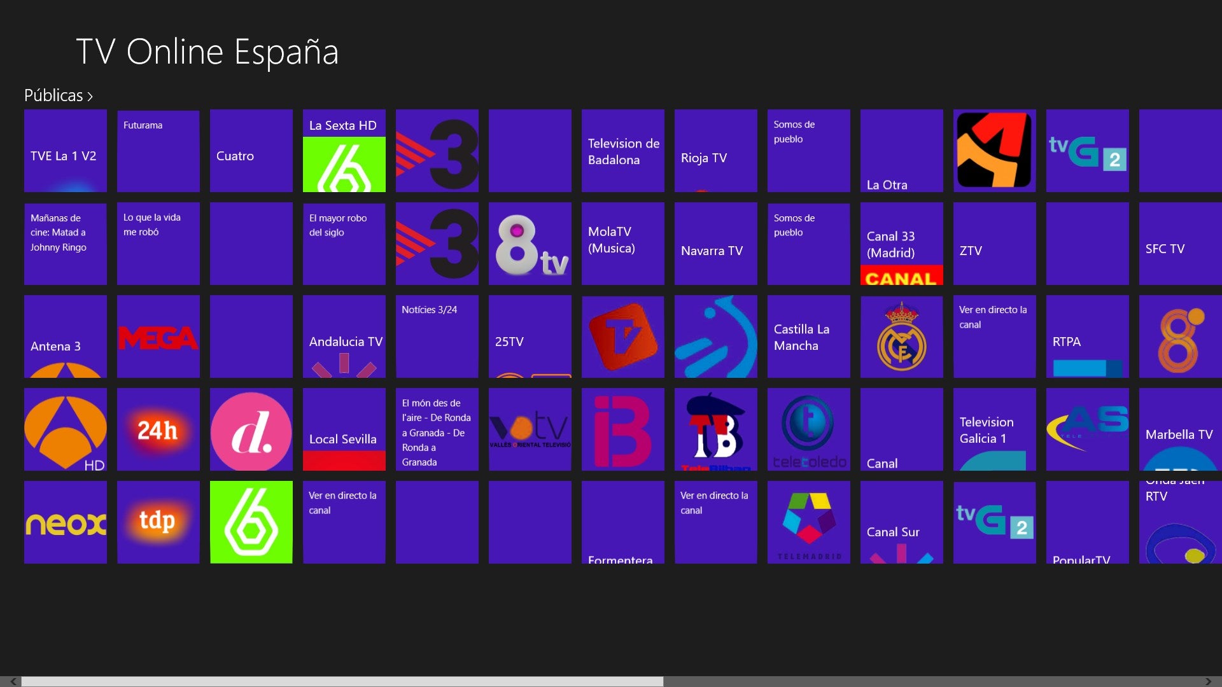Open the Antena 3 HD logo tile
The height and width of the screenshot is (687, 1222).
coord(66,429)
